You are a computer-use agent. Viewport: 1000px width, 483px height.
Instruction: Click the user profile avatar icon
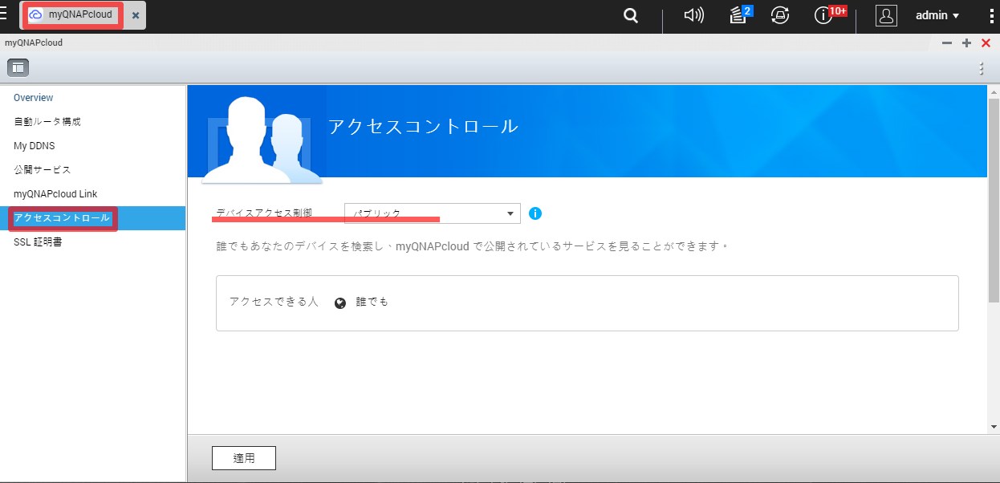tap(886, 15)
